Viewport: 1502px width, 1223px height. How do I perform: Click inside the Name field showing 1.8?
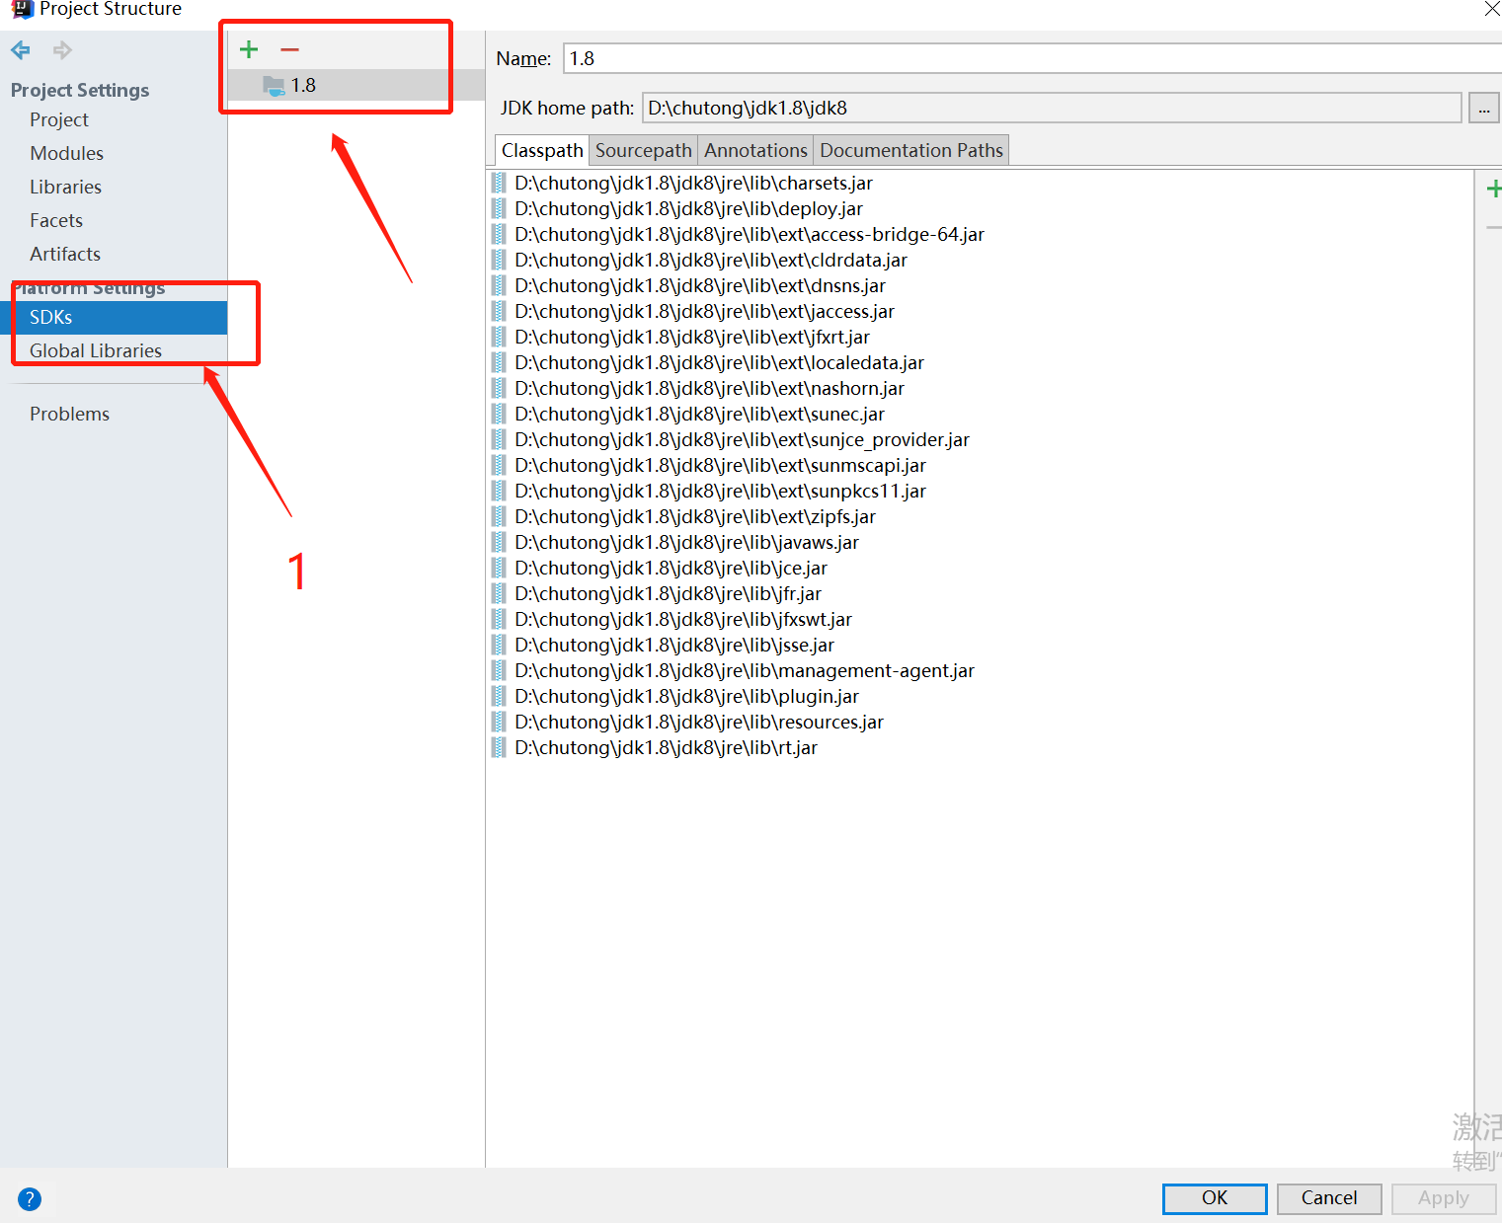[x=790, y=58]
